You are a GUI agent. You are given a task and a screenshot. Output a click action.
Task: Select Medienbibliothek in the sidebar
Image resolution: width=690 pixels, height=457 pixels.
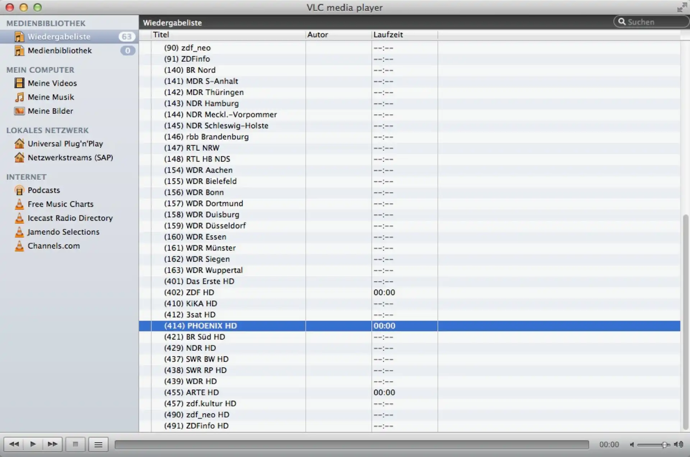[60, 51]
